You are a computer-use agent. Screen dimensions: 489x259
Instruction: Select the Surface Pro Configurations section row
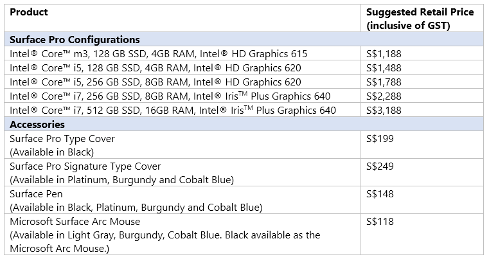(244, 39)
